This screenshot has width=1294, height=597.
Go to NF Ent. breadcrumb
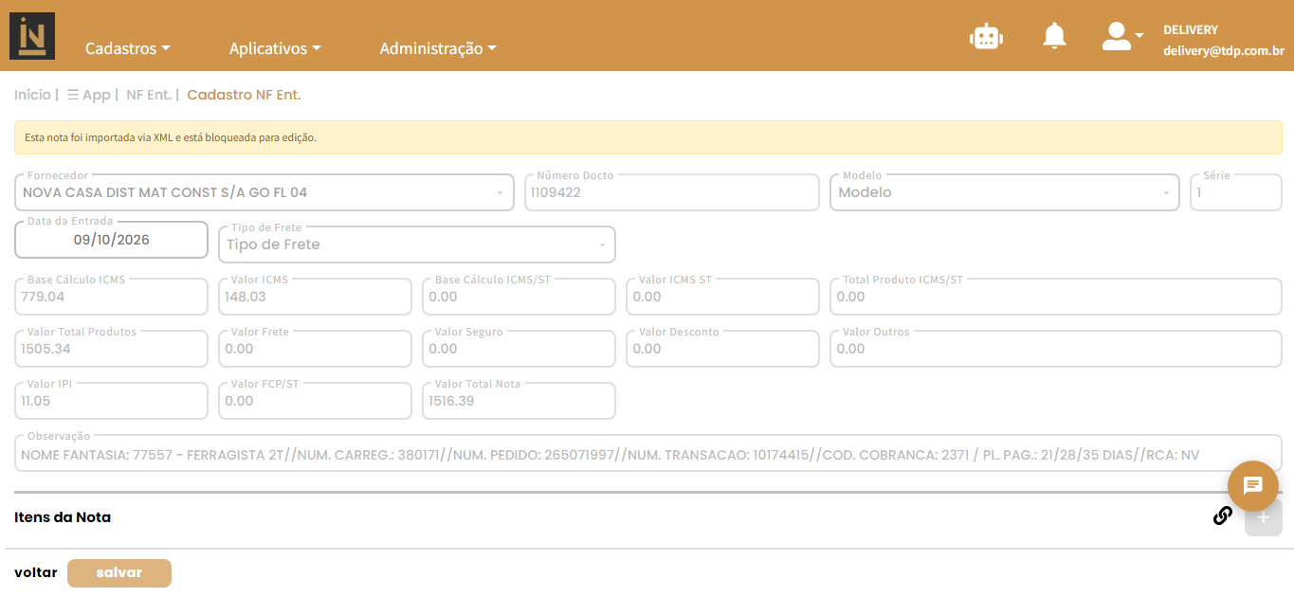tap(149, 95)
